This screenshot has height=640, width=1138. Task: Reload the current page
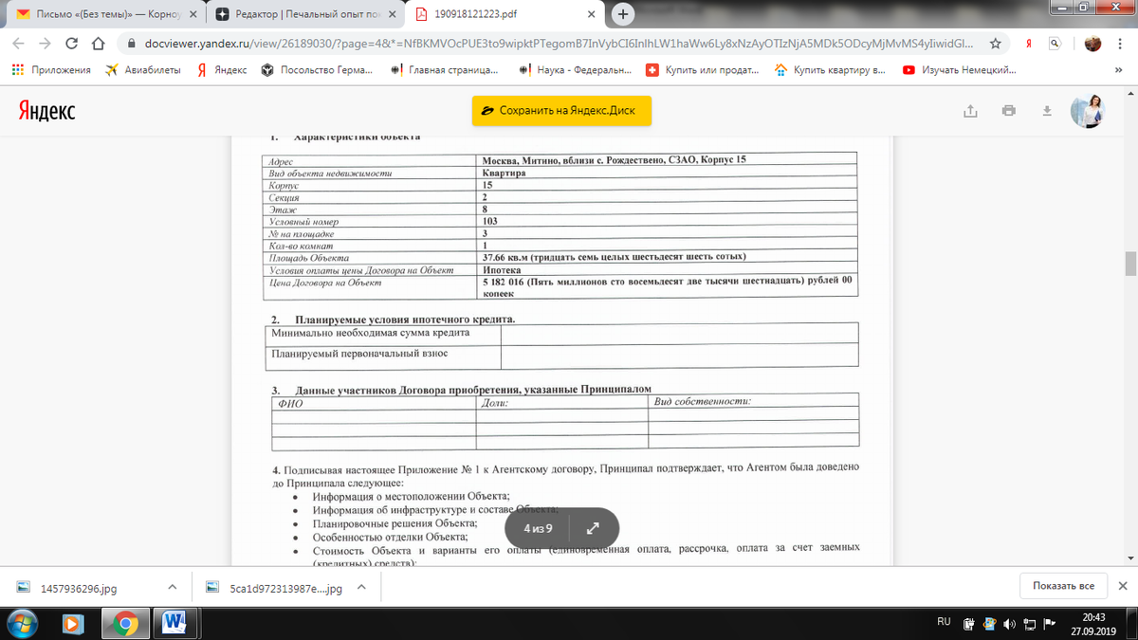coord(71,44)
